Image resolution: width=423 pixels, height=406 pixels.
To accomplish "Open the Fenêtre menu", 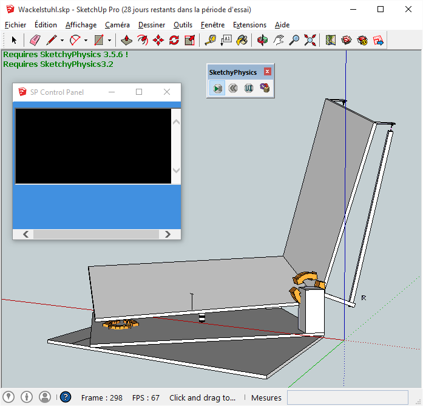I will tap(212, 25).
